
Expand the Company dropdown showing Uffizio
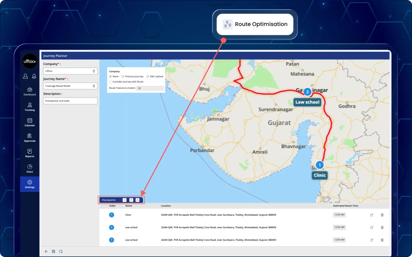(x=70, y=71)
